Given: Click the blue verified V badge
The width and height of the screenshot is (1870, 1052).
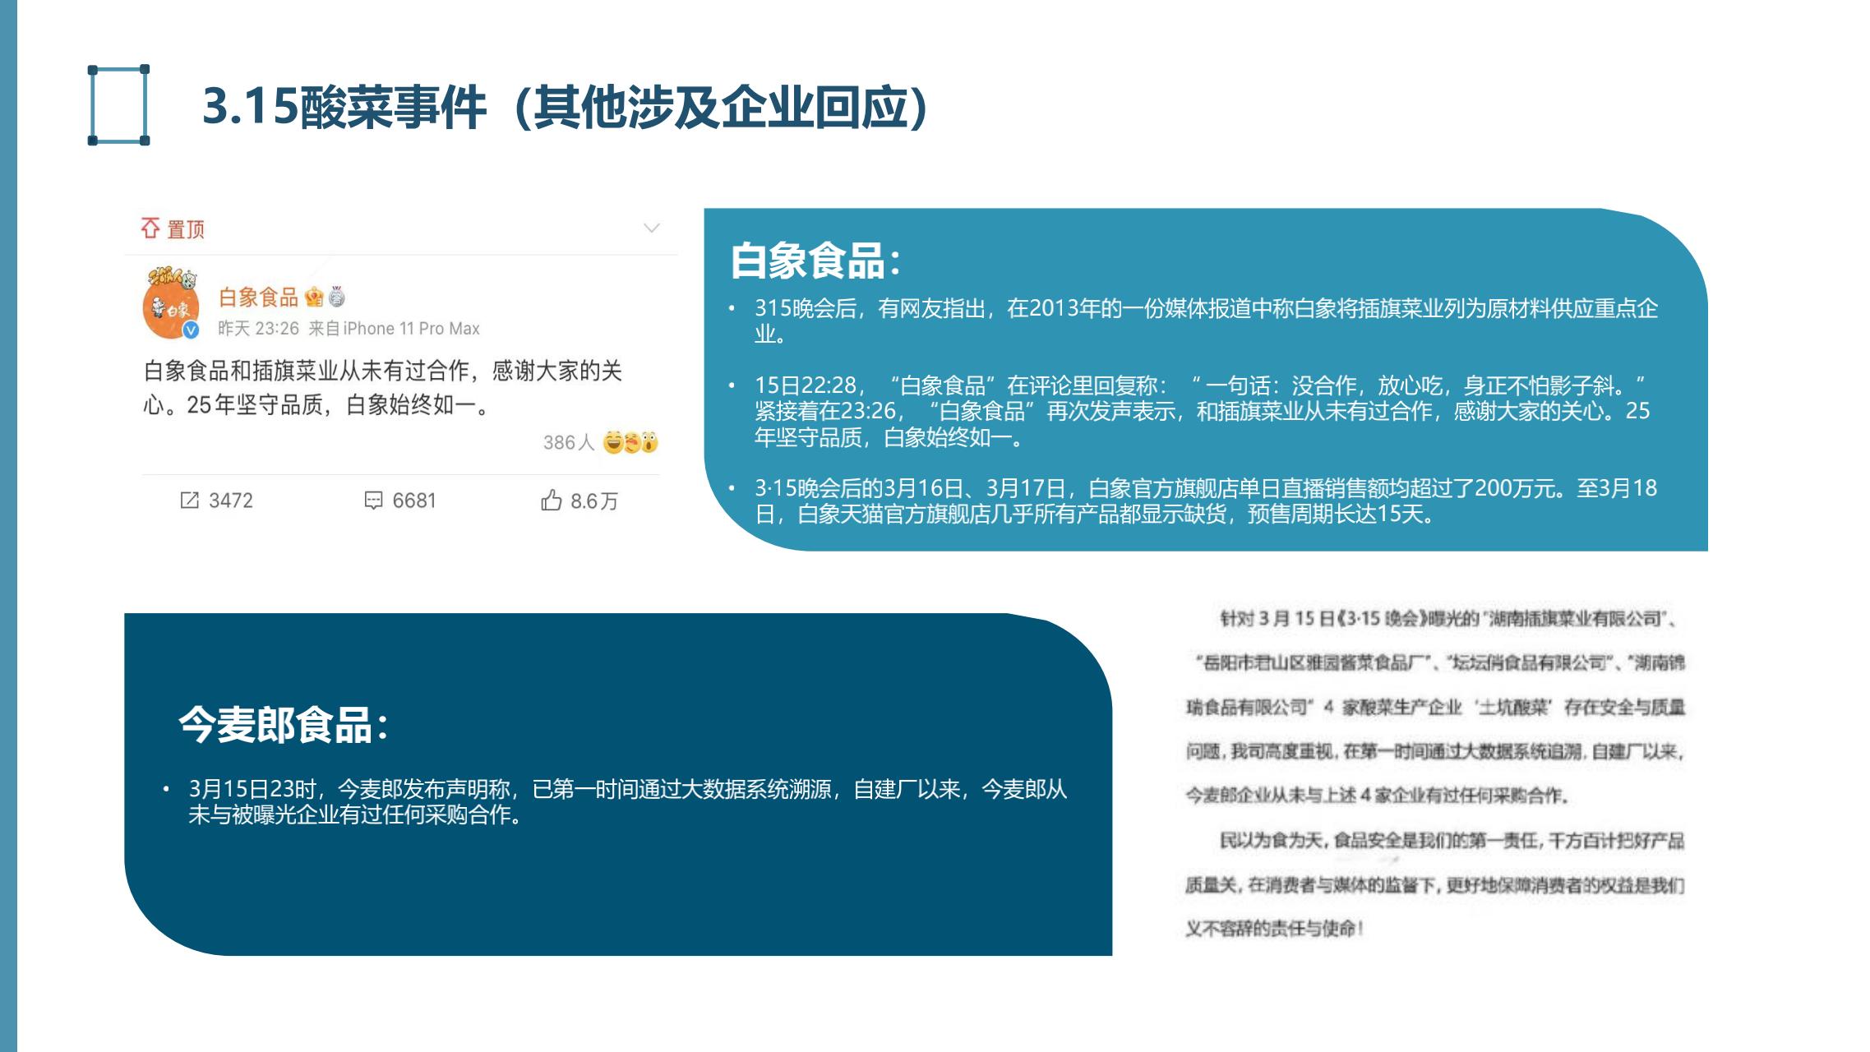Looking at the screenshot, I should (191, 330).
